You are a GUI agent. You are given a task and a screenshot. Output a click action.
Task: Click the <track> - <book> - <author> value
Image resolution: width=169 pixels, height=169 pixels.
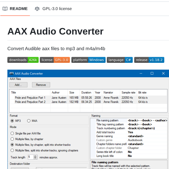pyautogui.click(x=147, y=120)
